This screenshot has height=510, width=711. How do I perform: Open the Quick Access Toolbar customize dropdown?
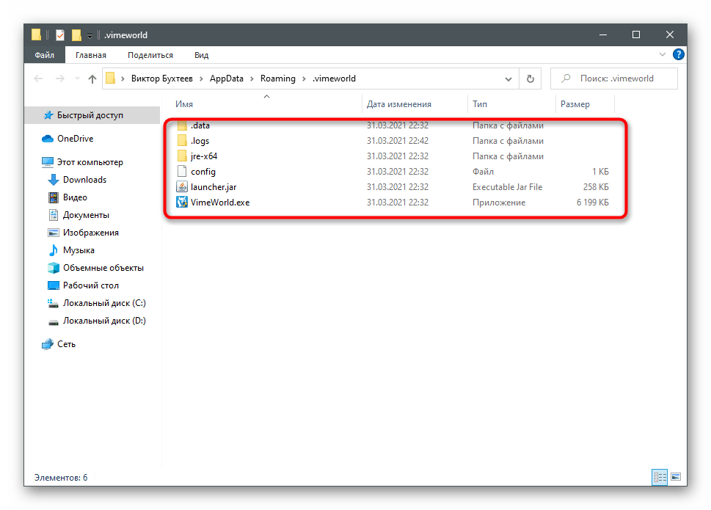pyautogui.click(x=90, y=36)
